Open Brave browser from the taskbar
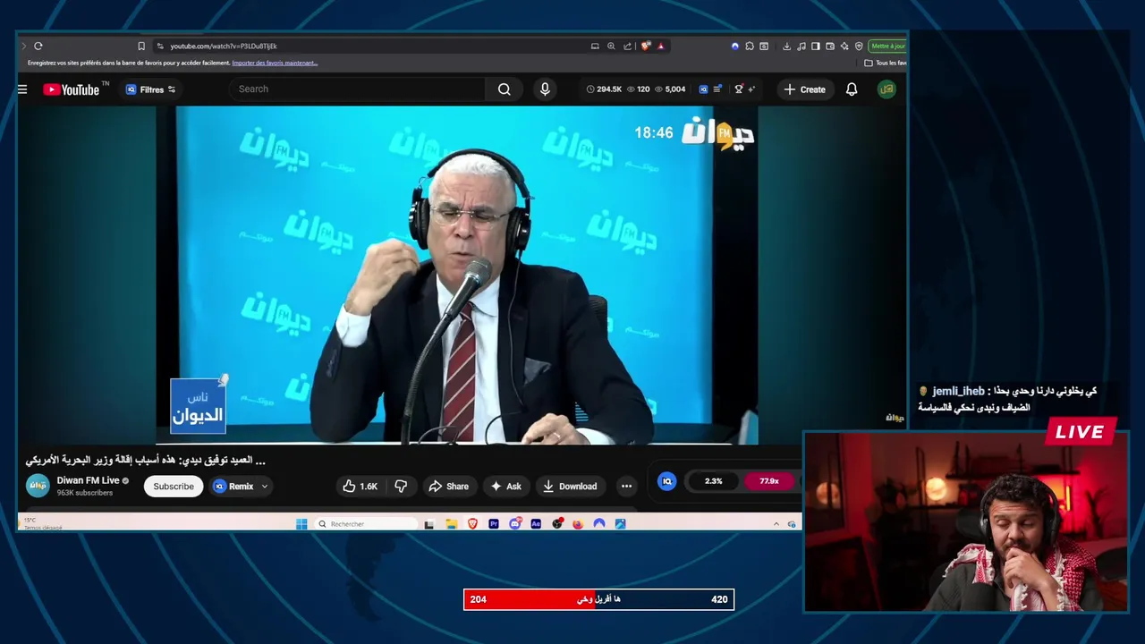Screen dimensions: 1145x644 click(x=472, y=524)
